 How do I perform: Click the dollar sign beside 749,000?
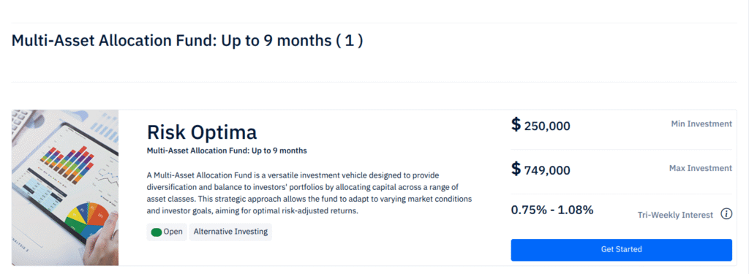tap(516, 169)
